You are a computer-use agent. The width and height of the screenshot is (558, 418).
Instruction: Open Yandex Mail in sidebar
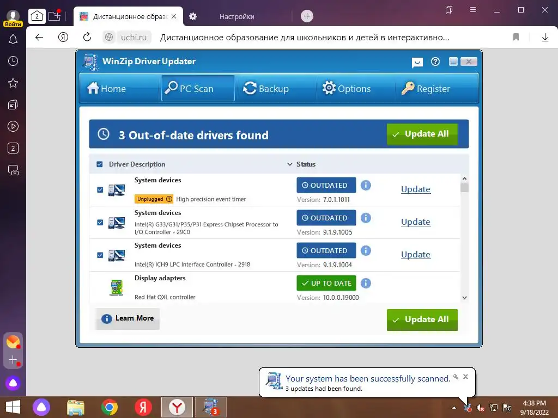[x=13, y=342]
